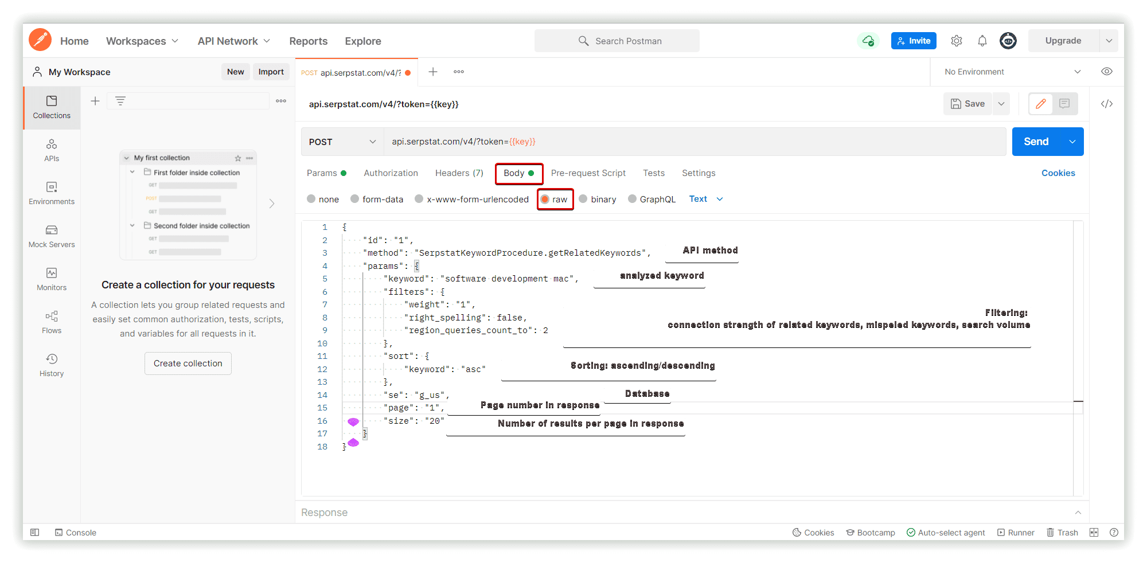This screenshot has width=1147, height=563.
Task: Open the collections more options ellipsis
Action: (281, 101)
